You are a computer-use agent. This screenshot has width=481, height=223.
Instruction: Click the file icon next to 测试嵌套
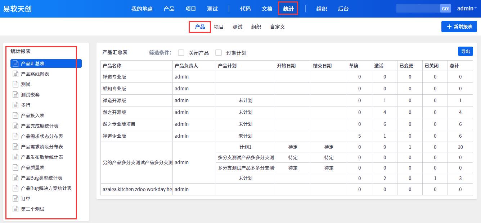(15, 95)
